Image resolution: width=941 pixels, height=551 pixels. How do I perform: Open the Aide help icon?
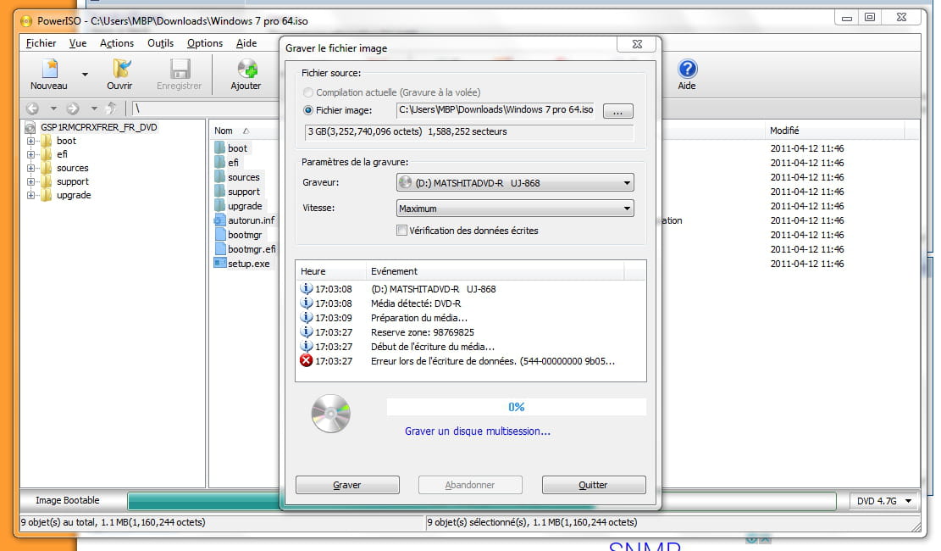(x=687, y=69)
